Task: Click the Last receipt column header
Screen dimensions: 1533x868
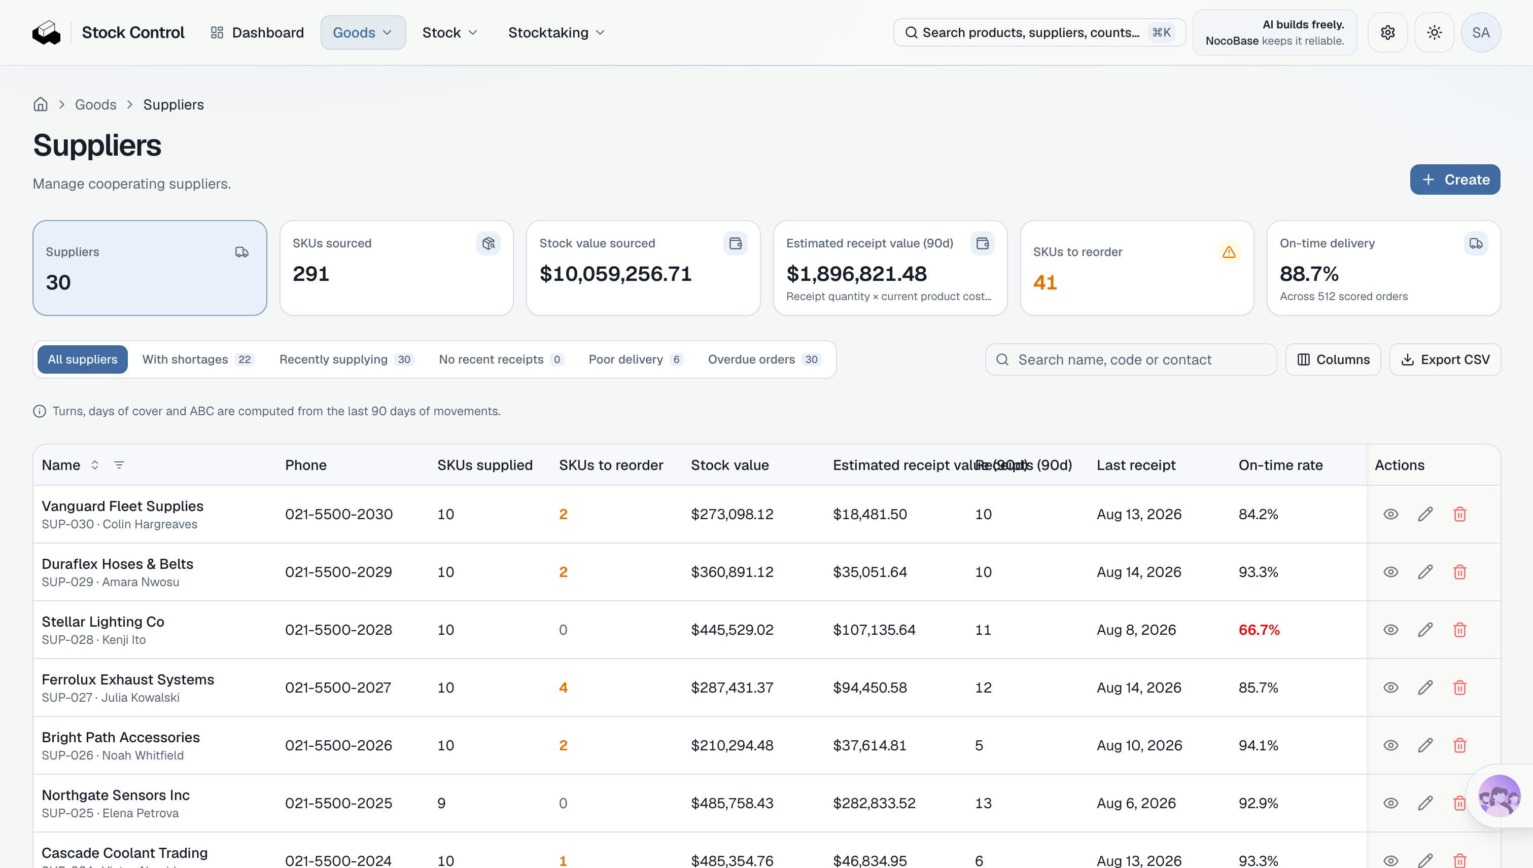Action: (1136, 465)
